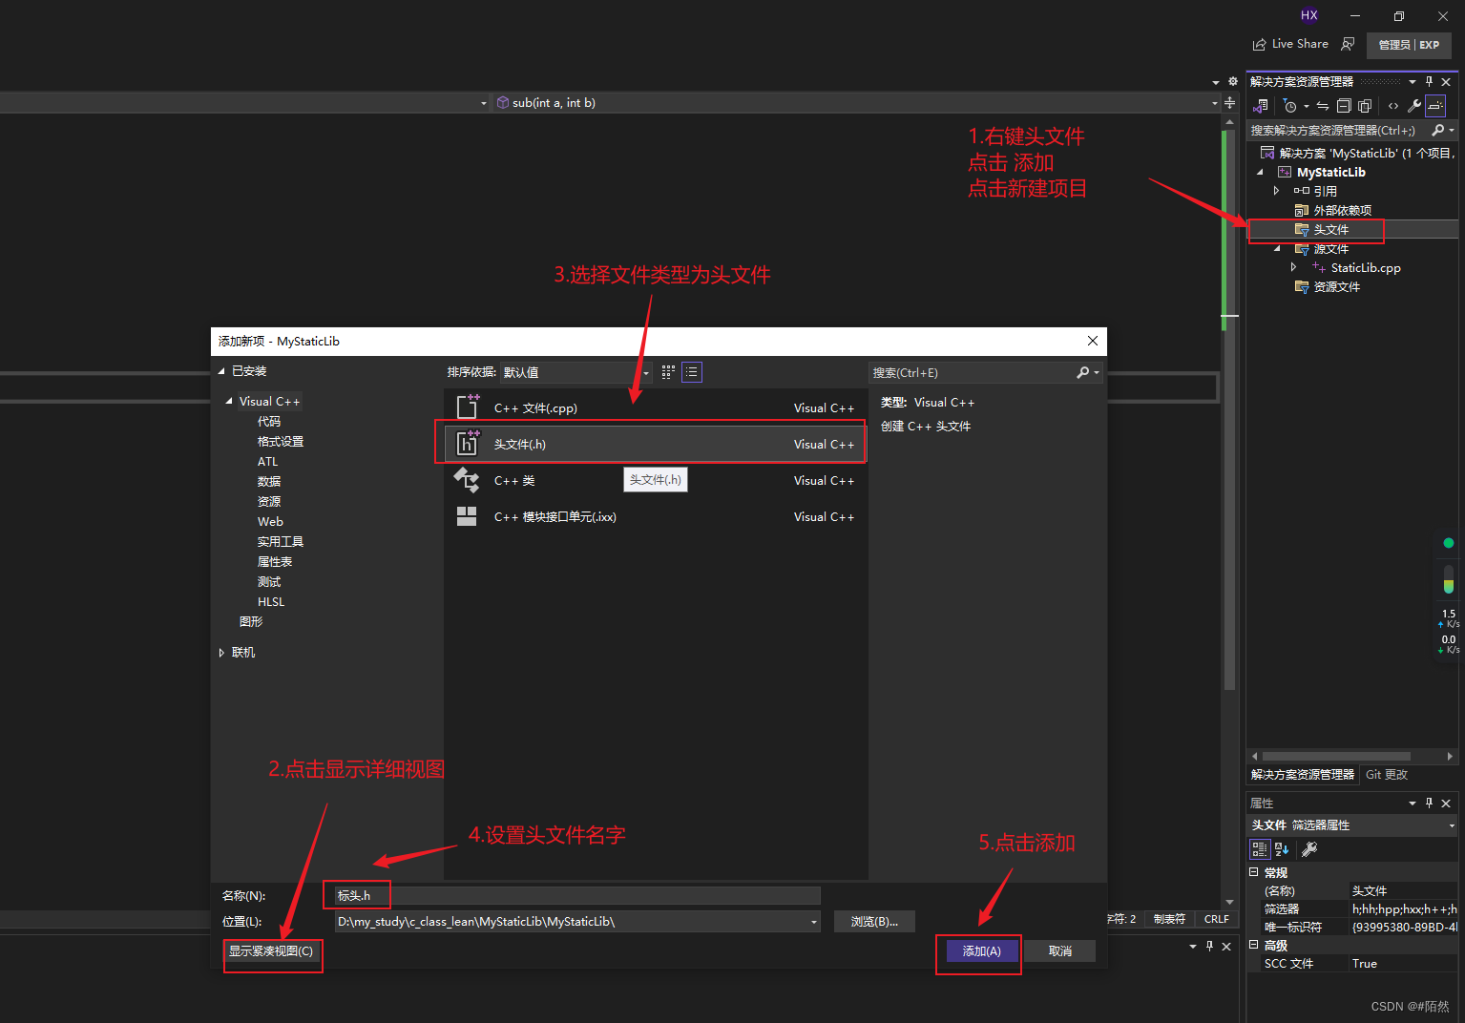
Task: Open Solution Explorer properties wrench icon
Action: tap(1414, 106)
